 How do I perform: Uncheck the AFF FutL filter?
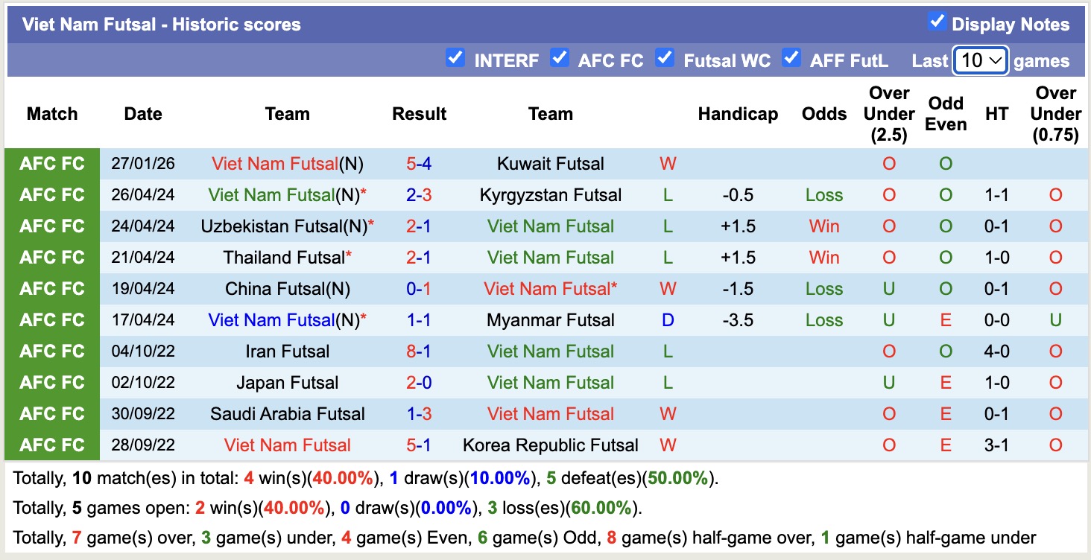791,56
